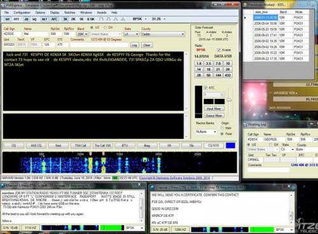The image size is (318, 234).
Task: Switch to FFT spectrum view
Action: click(x=17, y=19)
